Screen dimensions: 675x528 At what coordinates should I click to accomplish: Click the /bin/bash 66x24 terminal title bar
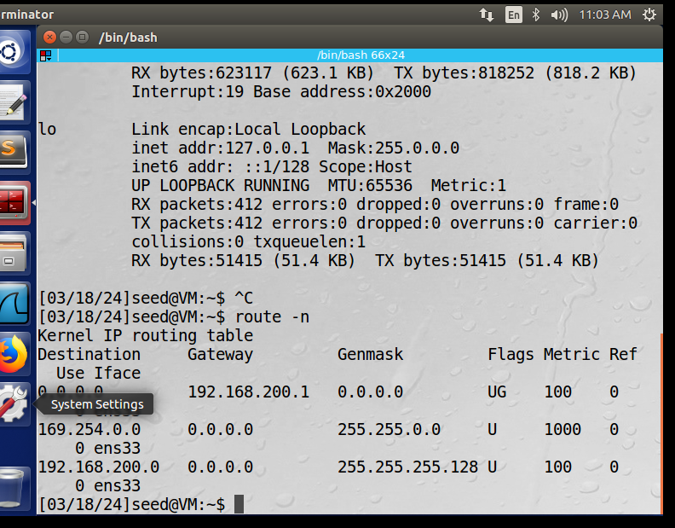tap(360, 55)
